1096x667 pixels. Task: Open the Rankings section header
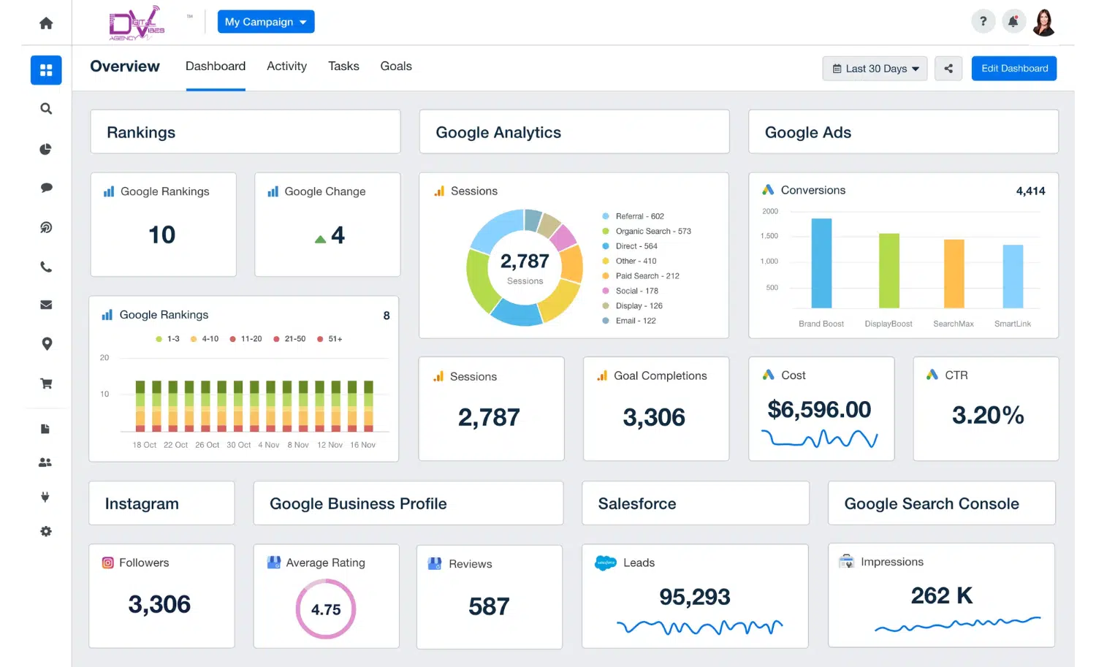[246, 132]
